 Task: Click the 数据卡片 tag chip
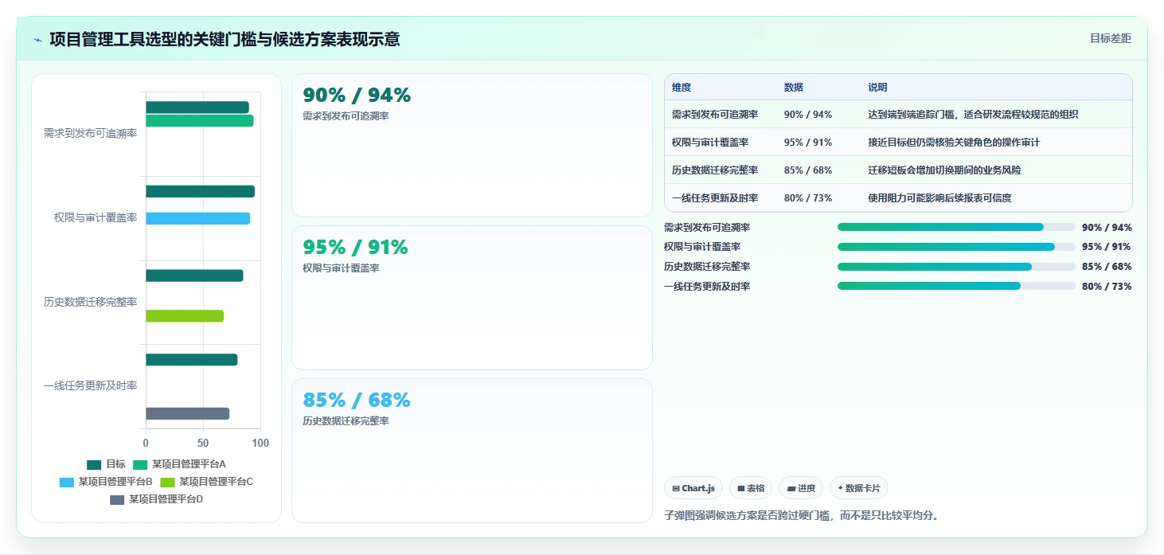pyautogui.click(x=859, y=488)
